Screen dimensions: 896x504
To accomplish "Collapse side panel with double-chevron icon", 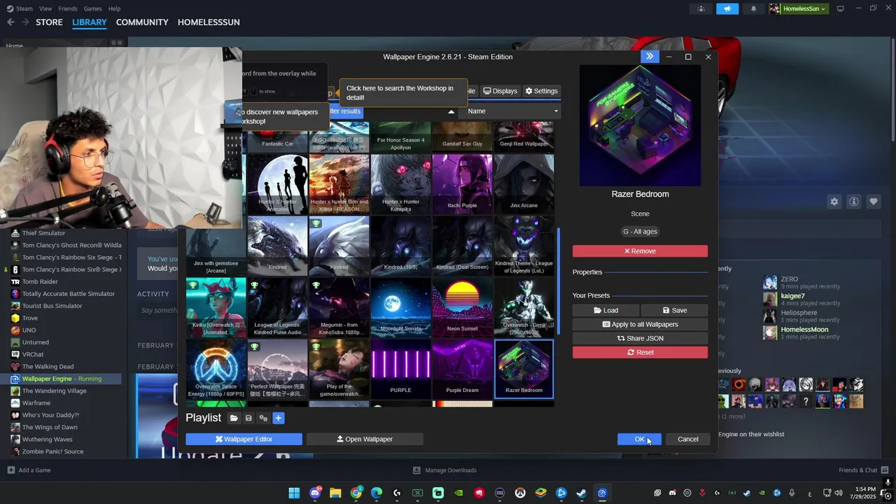I will (x=650, y=57).
